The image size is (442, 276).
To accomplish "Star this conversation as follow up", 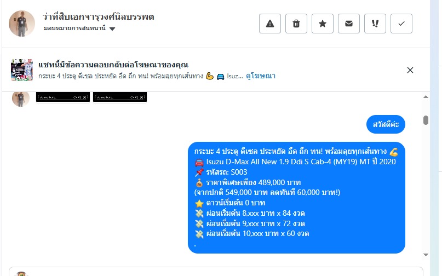I will (323, 24).
